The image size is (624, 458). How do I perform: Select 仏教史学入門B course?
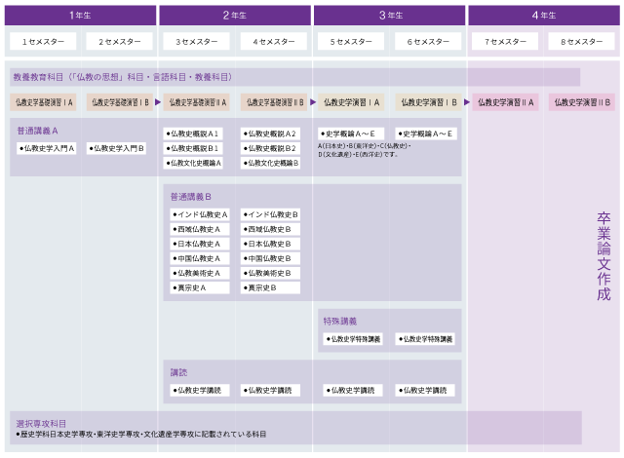click(x=116, y=148)
